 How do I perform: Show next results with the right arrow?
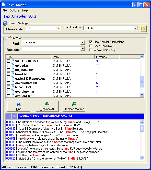(15, 116)
